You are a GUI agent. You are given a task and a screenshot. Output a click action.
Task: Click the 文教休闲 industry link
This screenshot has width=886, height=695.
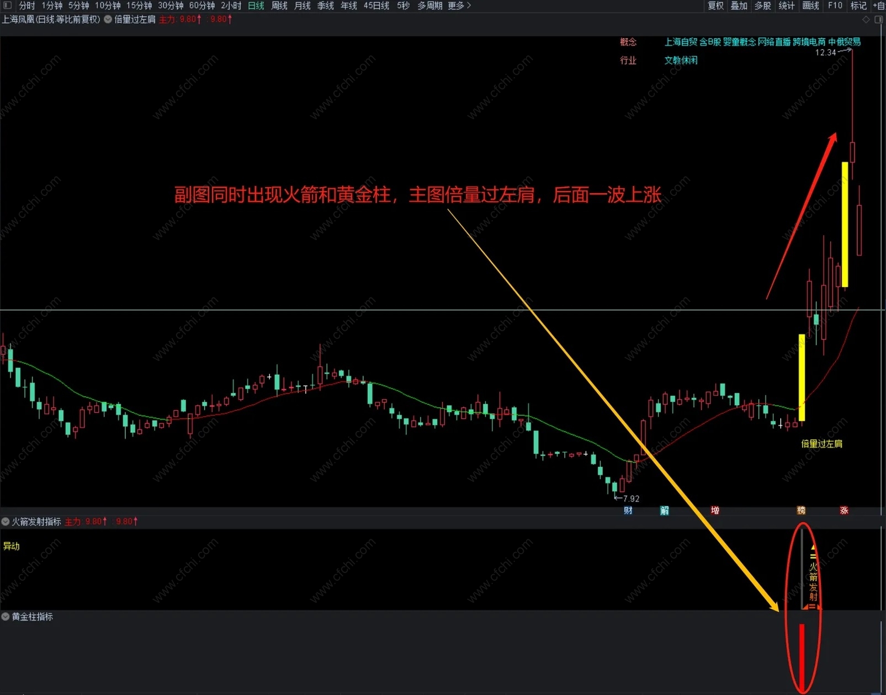pos(681,60)
